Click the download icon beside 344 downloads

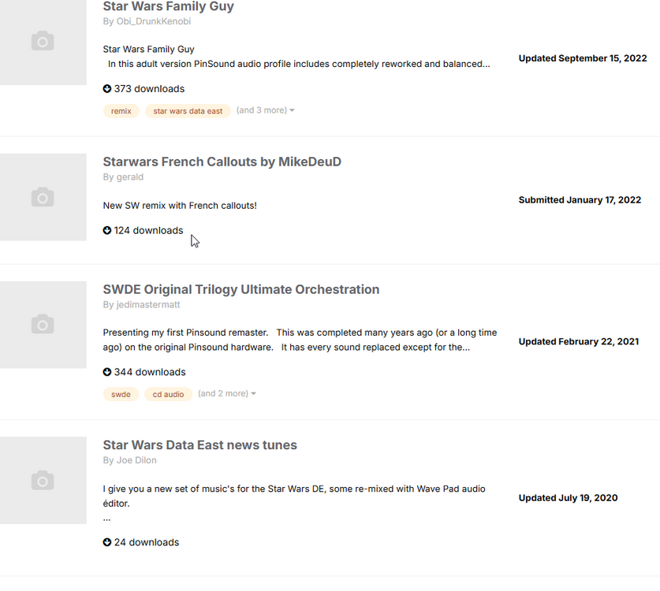click(106, 371)
